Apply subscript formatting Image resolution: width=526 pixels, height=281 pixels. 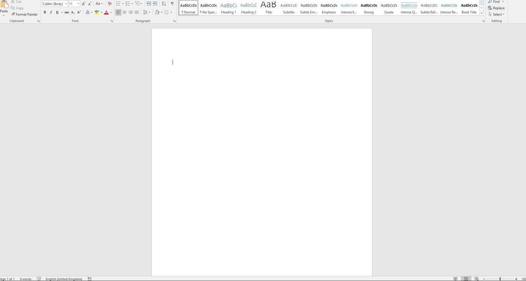coord(73,12)
